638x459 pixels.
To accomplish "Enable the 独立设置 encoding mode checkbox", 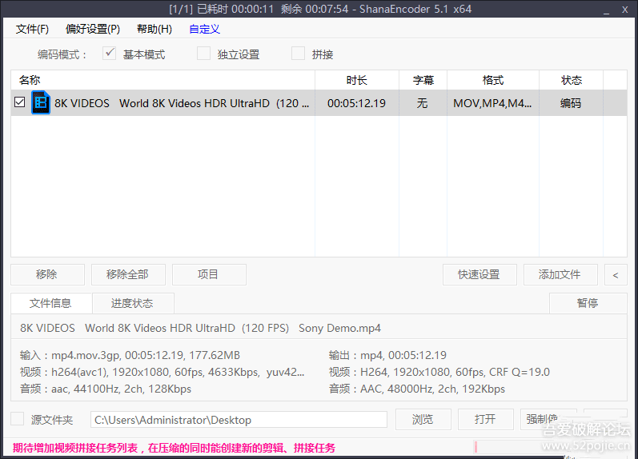I will click(x=204, y=54).
